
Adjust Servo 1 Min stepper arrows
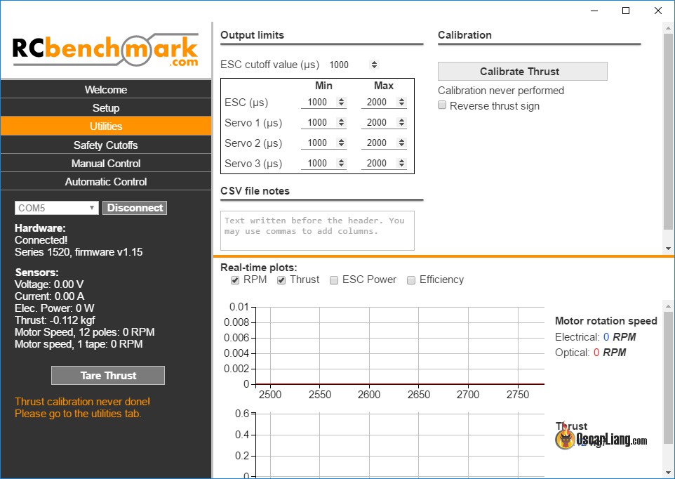pyautogui.click(x=342, y=122)
